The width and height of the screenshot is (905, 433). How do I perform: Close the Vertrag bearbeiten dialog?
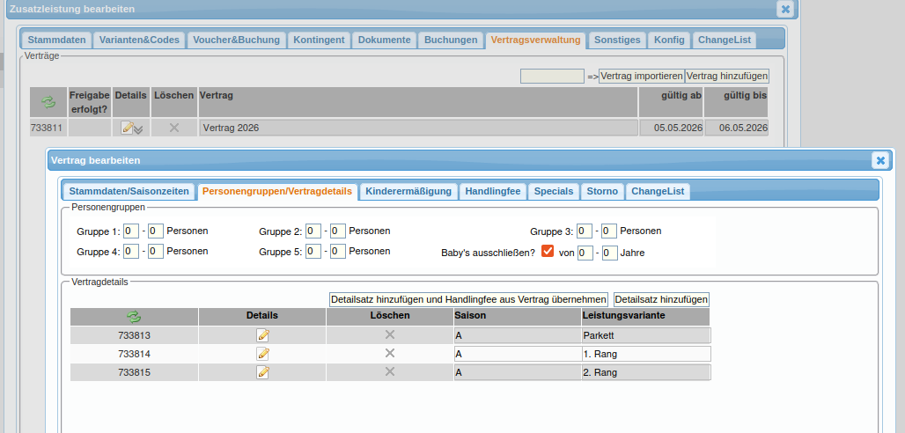(x=879, y=160)
